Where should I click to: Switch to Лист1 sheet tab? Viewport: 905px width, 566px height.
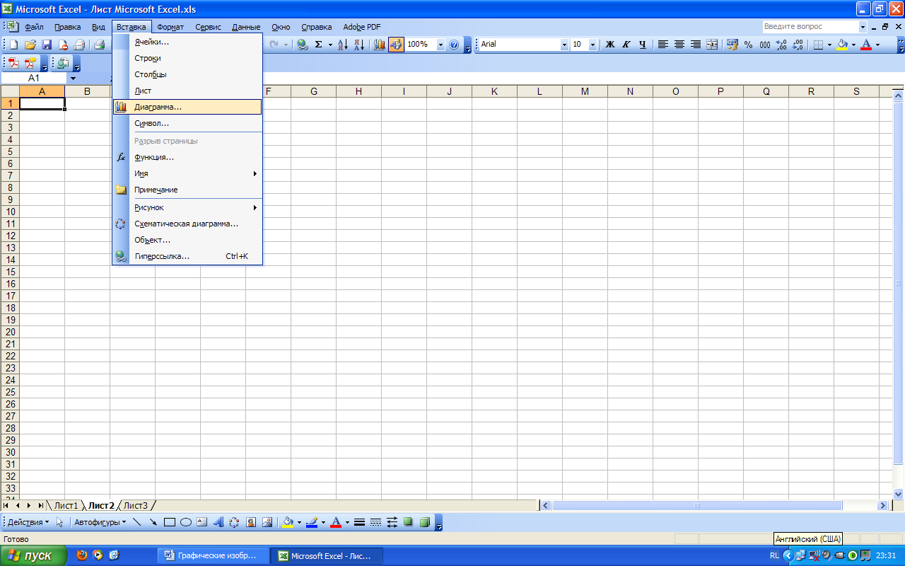pos(66,505)
